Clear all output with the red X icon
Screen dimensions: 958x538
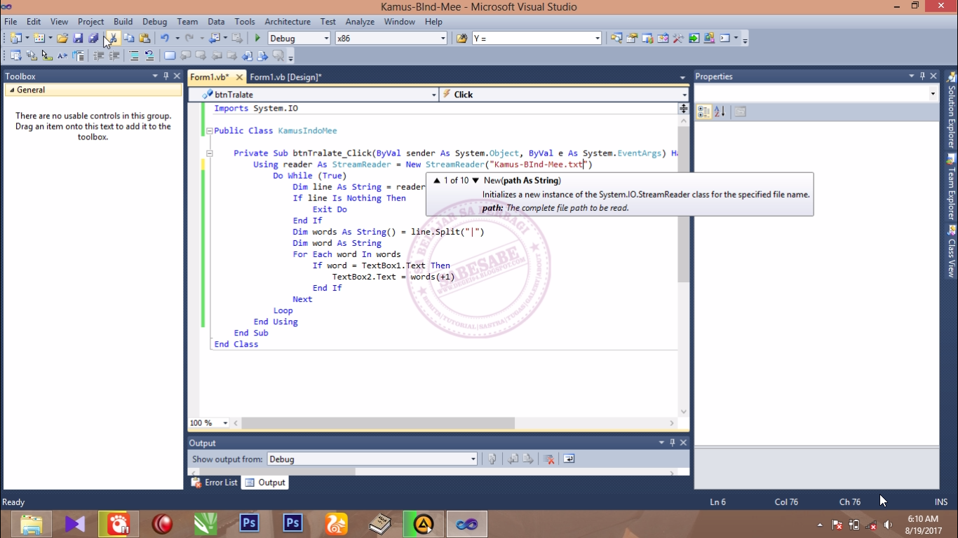[x=549, y=460]
